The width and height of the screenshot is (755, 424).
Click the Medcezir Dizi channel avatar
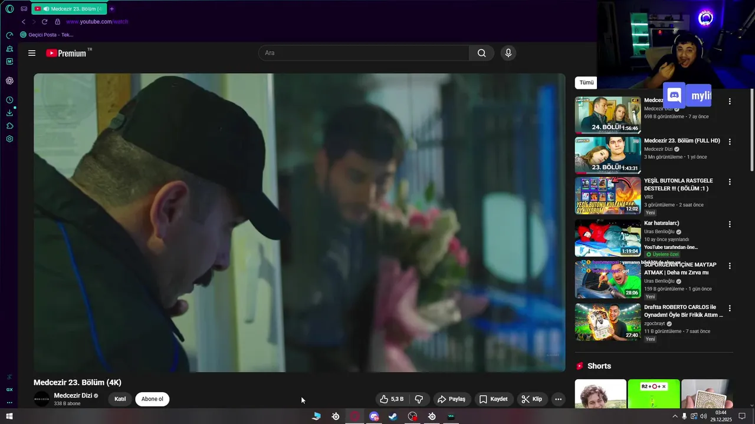42,399
